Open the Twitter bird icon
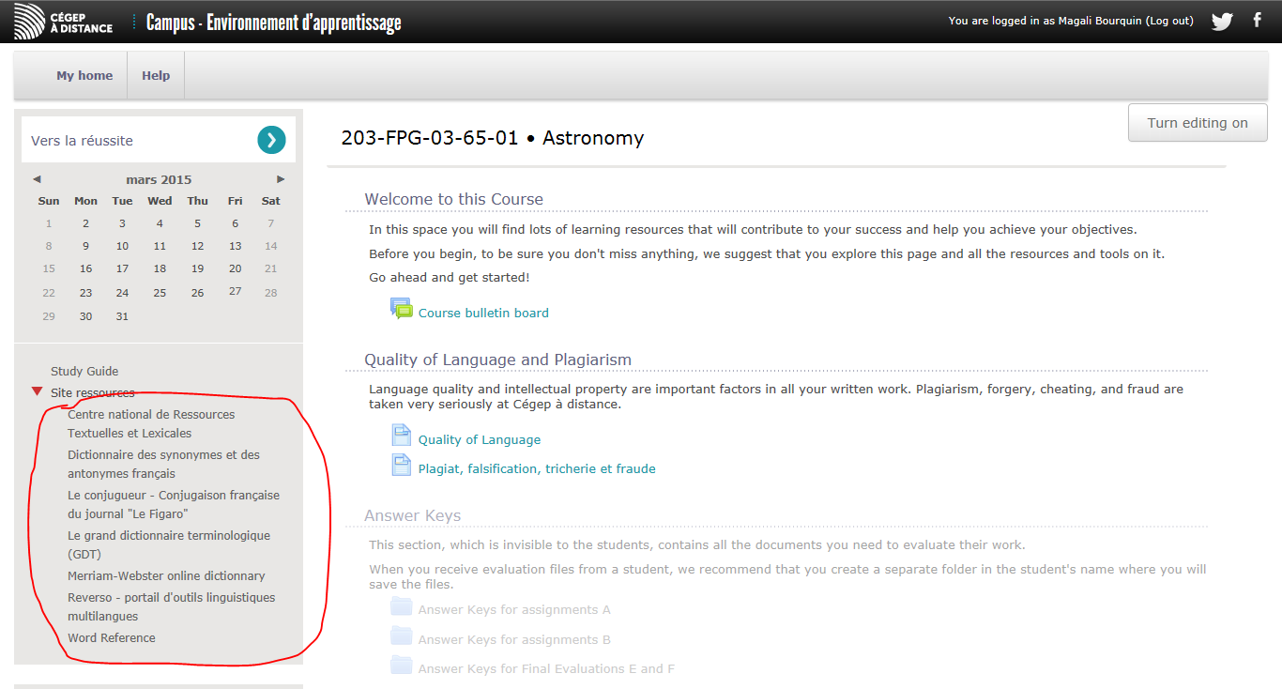Image resolution: width=1282 pixels, height=689 pixels. (x=1221, y=21)
